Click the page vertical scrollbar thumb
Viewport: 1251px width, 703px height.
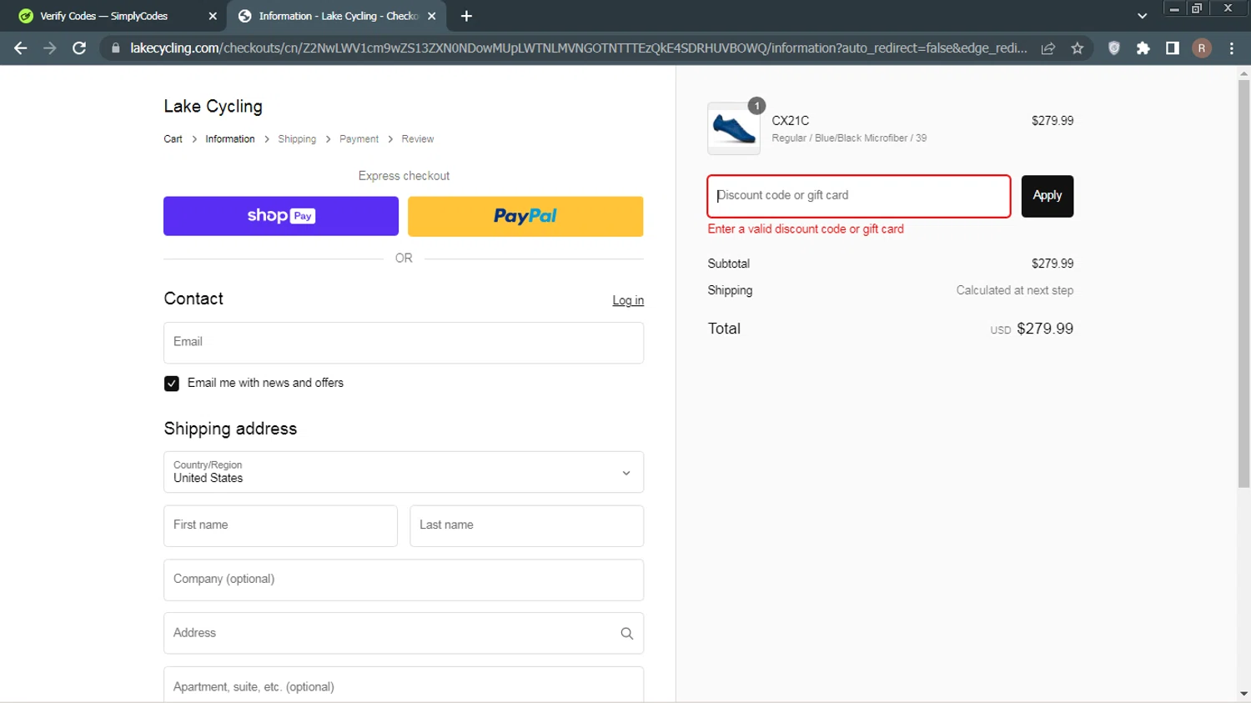click(x=1243, y=284)
